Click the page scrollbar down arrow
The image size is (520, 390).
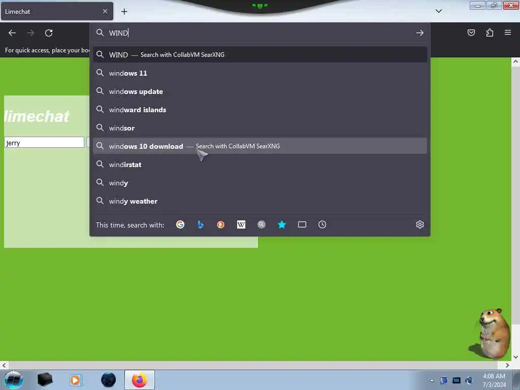point(515,357)
